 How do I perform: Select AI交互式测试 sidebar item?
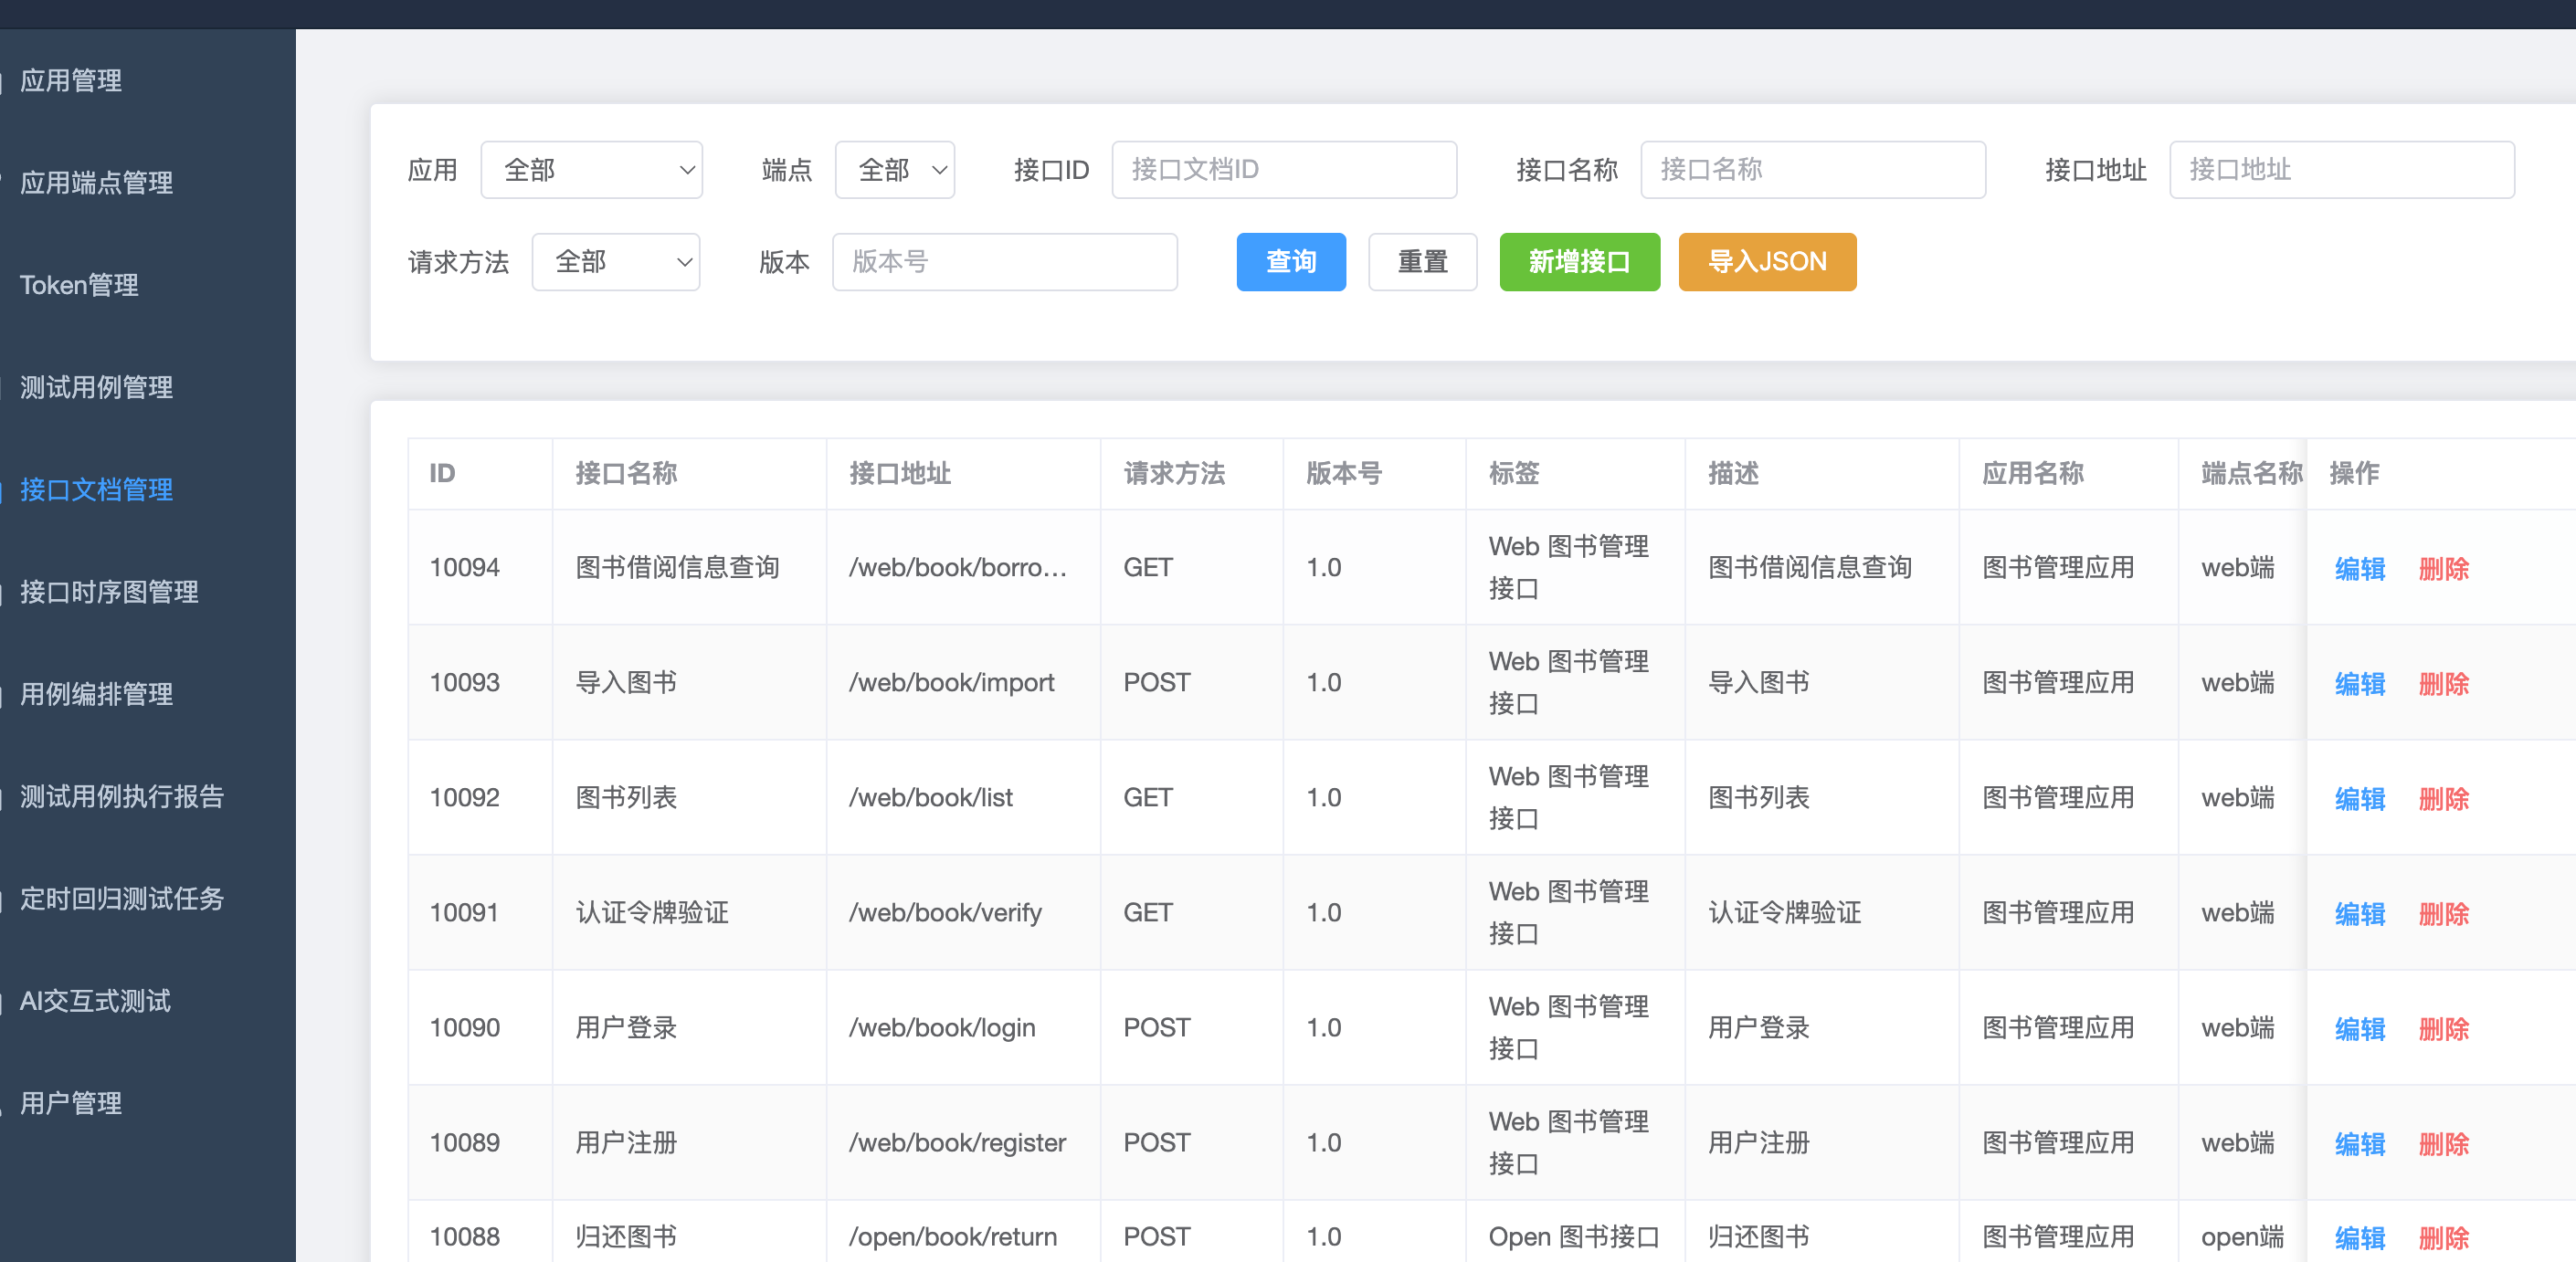click(x=95, y=1001)
